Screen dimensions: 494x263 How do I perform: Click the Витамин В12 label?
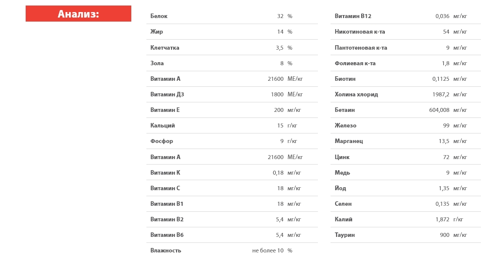pos(353,16)
